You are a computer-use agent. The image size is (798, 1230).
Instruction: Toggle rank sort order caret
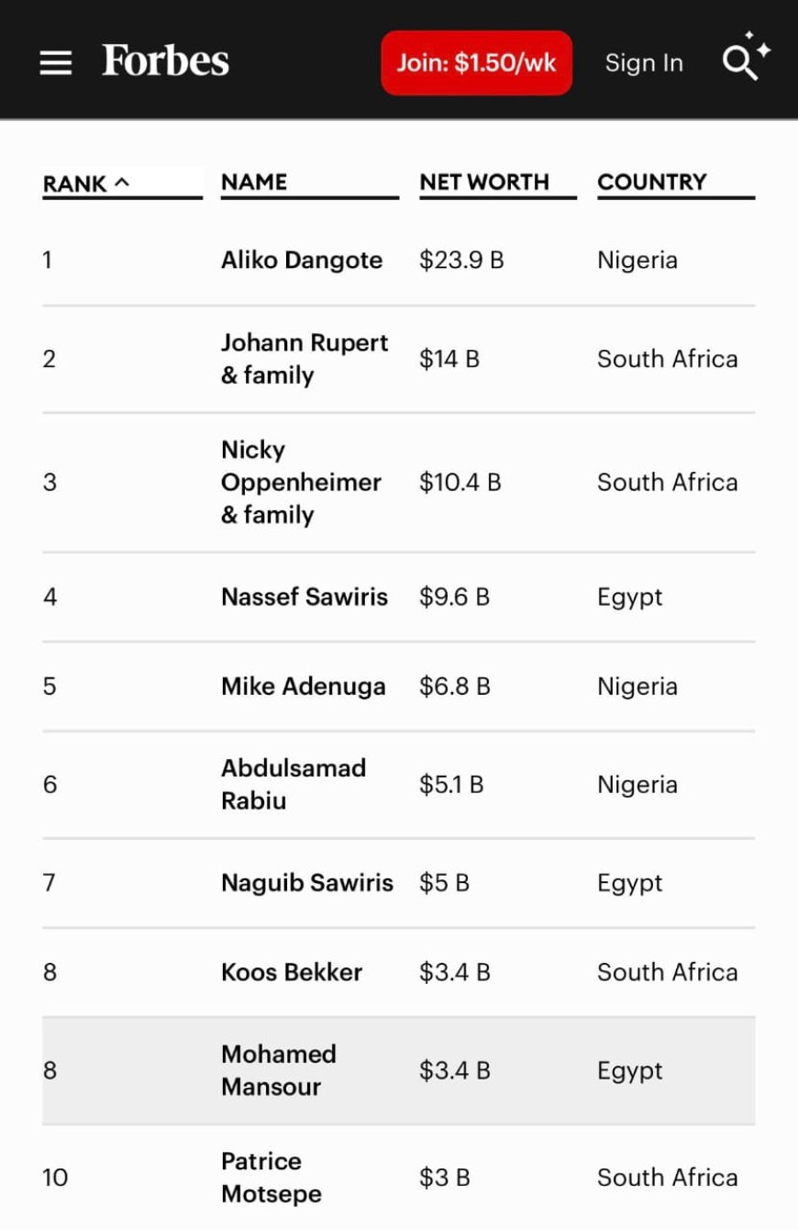coord(122,183)
